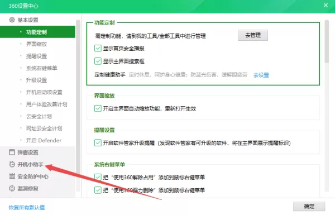Toggle 使用360强力删除 right-click menu checkbox
335x215 pixels.
click(98, 190)
